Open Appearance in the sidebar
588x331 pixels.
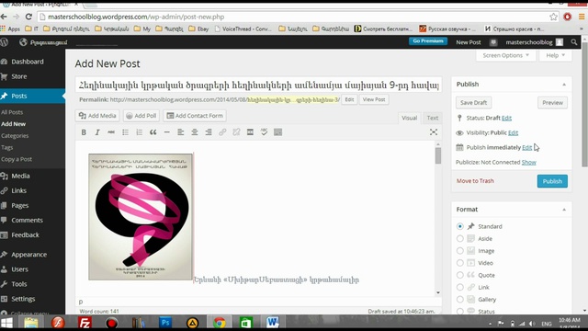pyautogui.click(x=28, y=255)
